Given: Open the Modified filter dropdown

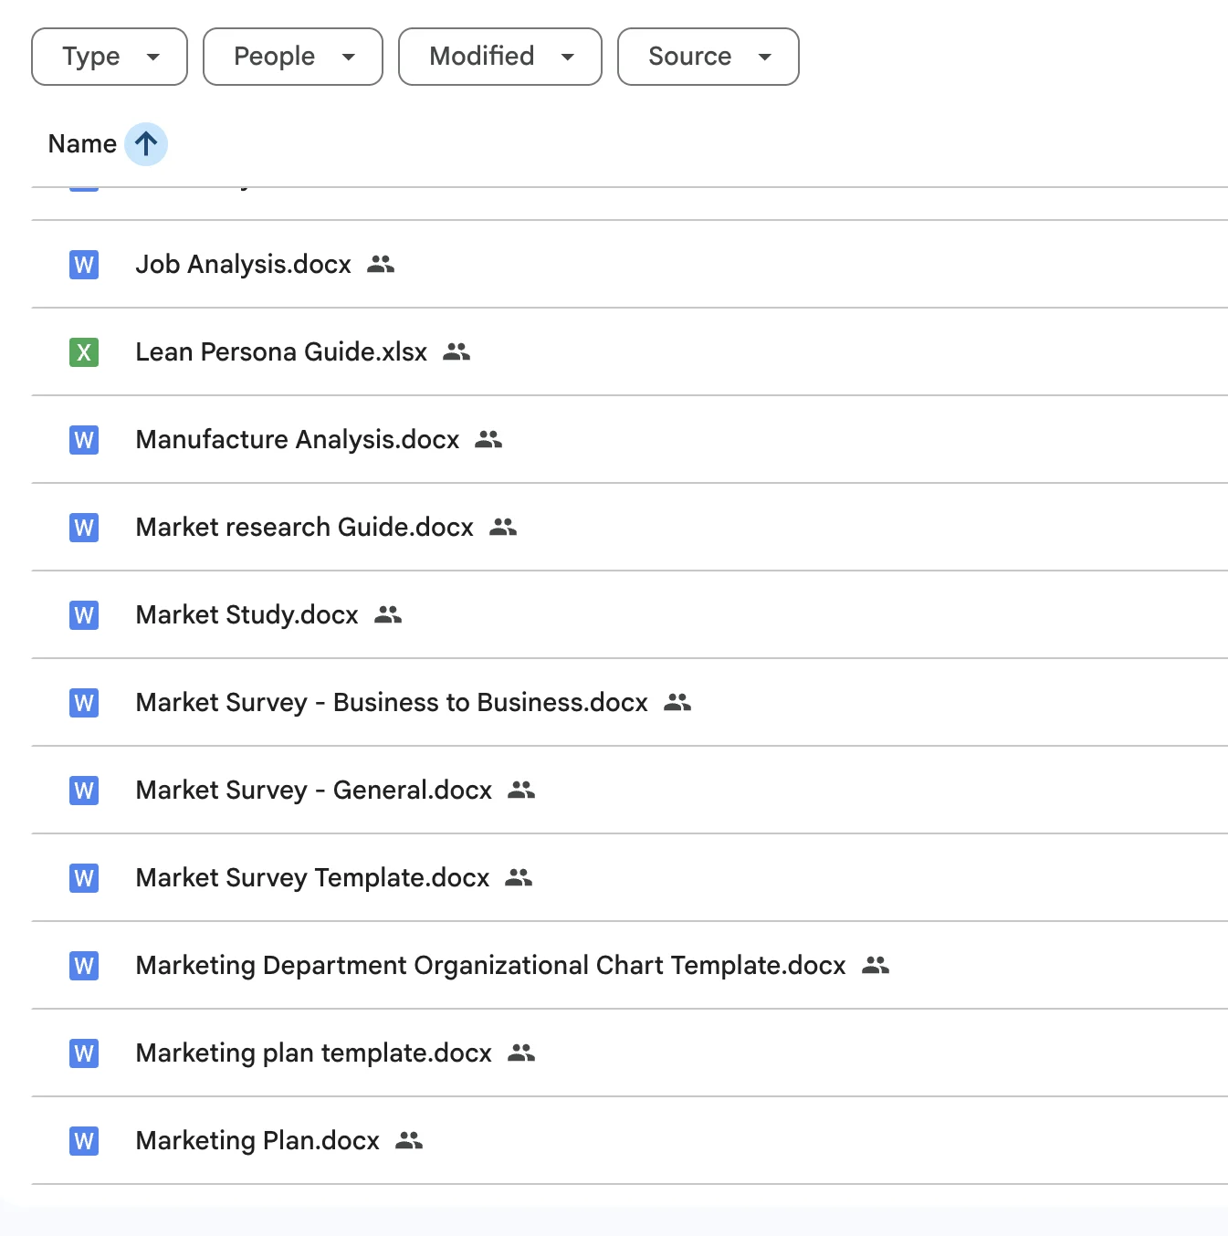Looking at the screenshot, I should 499,57.
